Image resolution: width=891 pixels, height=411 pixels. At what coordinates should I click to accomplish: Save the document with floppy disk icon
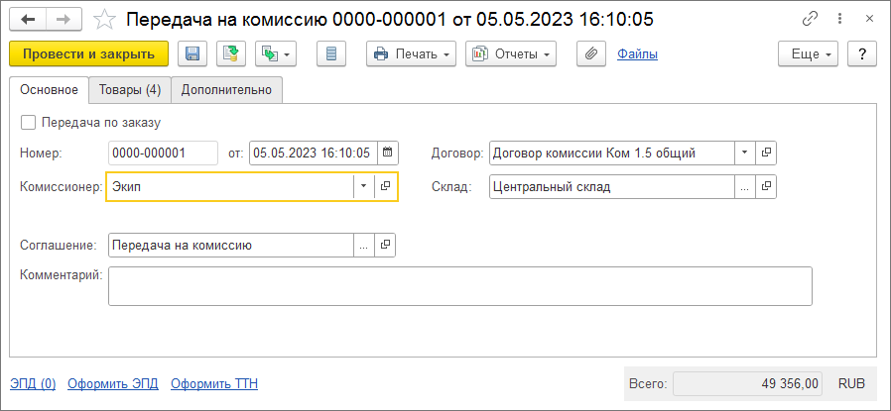192,54
